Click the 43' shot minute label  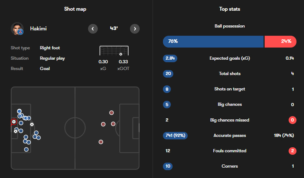(x=114, y=29)
